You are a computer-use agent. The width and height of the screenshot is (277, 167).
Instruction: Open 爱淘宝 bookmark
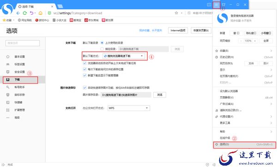(x=75, y=20)
